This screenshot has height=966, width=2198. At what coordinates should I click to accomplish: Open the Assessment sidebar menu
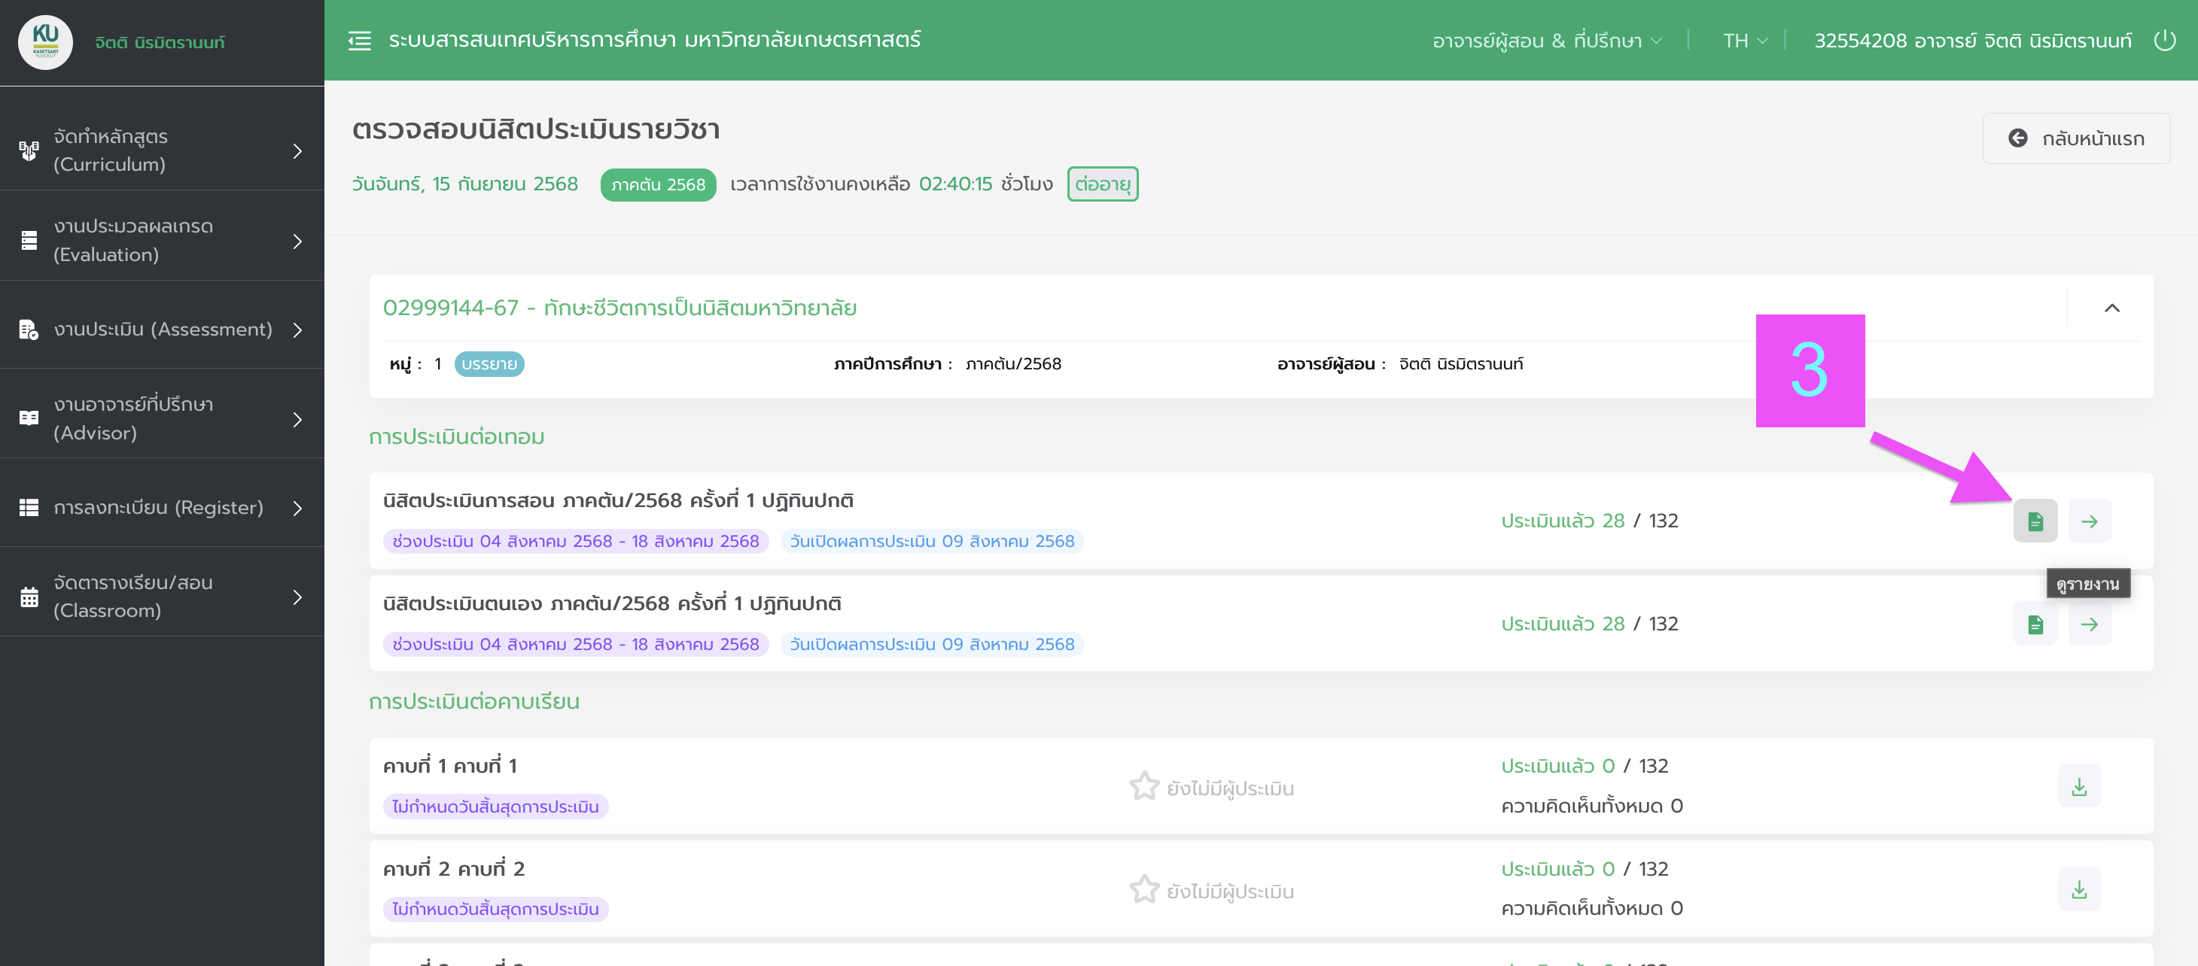pyautogui.click(x=162, y=329)
